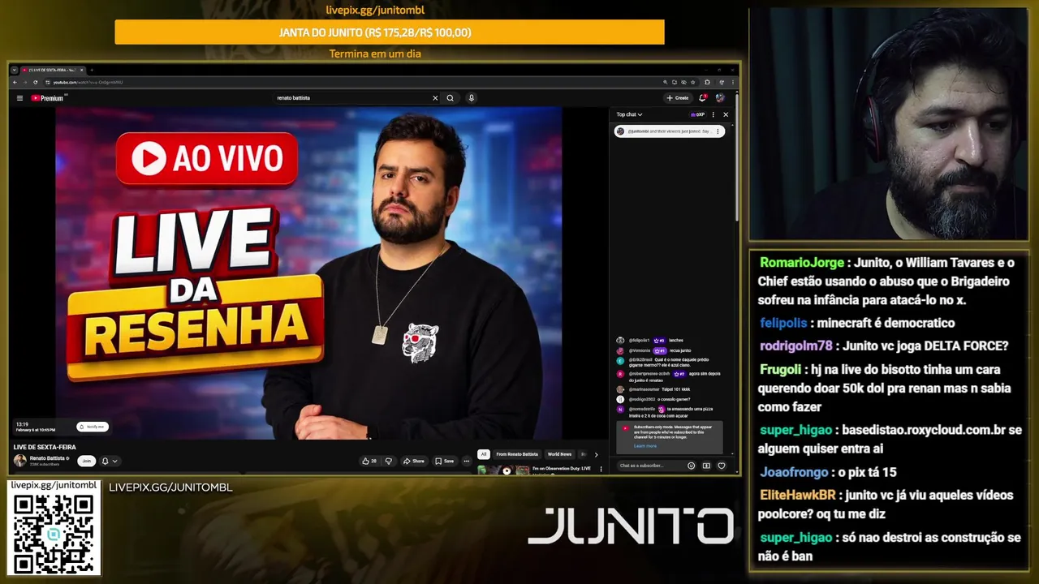Click the Create button
This screenshot has height=584, width=1039.
[x=678, y=97]
